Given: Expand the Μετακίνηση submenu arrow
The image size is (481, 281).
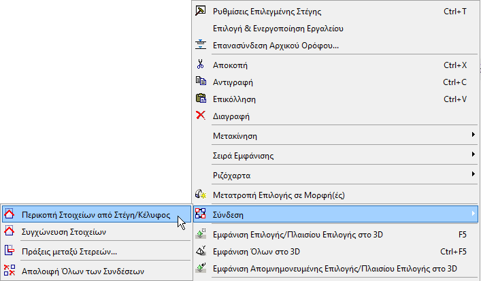Looking at the screenshot, I should [473, 135].
